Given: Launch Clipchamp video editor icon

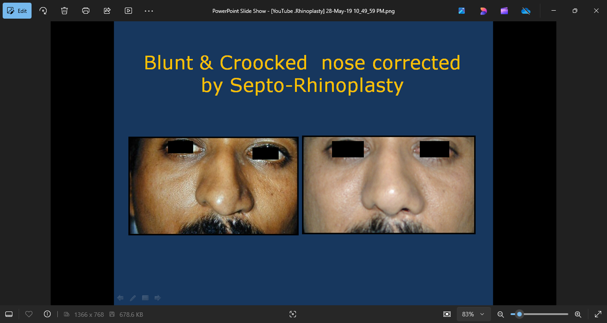Looking at the screenshot, I should [504, 11].
